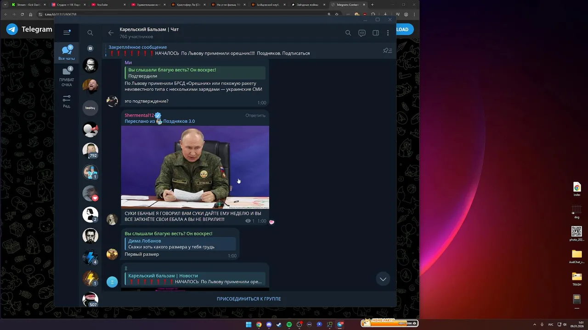Select the Все чаты folder
The image size is (588, 330).
pos(67,53)
